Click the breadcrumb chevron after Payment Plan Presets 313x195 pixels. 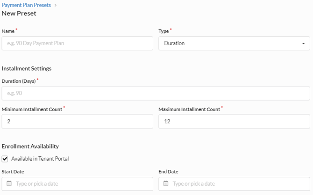pyautogui.click(x=56, y=5)
